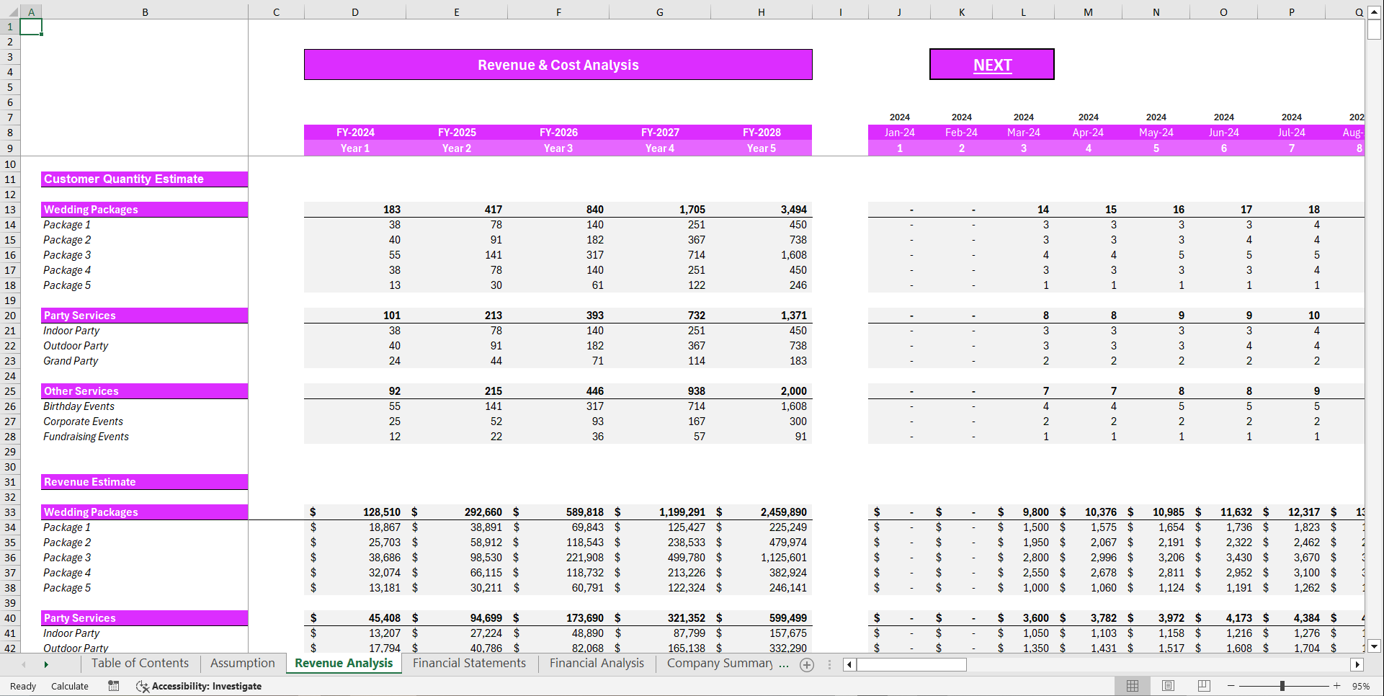
Task: Click the zoom out minus icon
Action: (x=1231, y=686)
